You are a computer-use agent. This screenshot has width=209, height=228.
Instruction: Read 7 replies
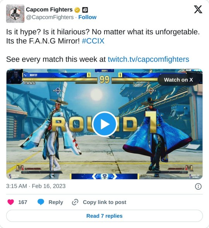(104, 216)
